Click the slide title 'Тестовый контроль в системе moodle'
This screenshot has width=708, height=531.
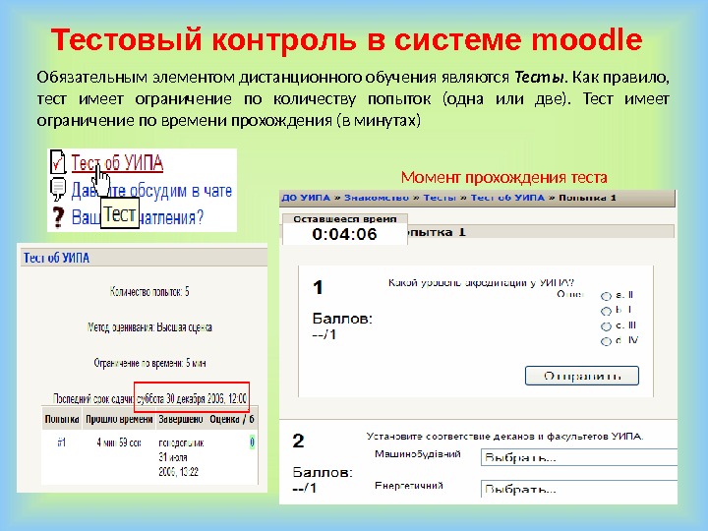[347, 39]
